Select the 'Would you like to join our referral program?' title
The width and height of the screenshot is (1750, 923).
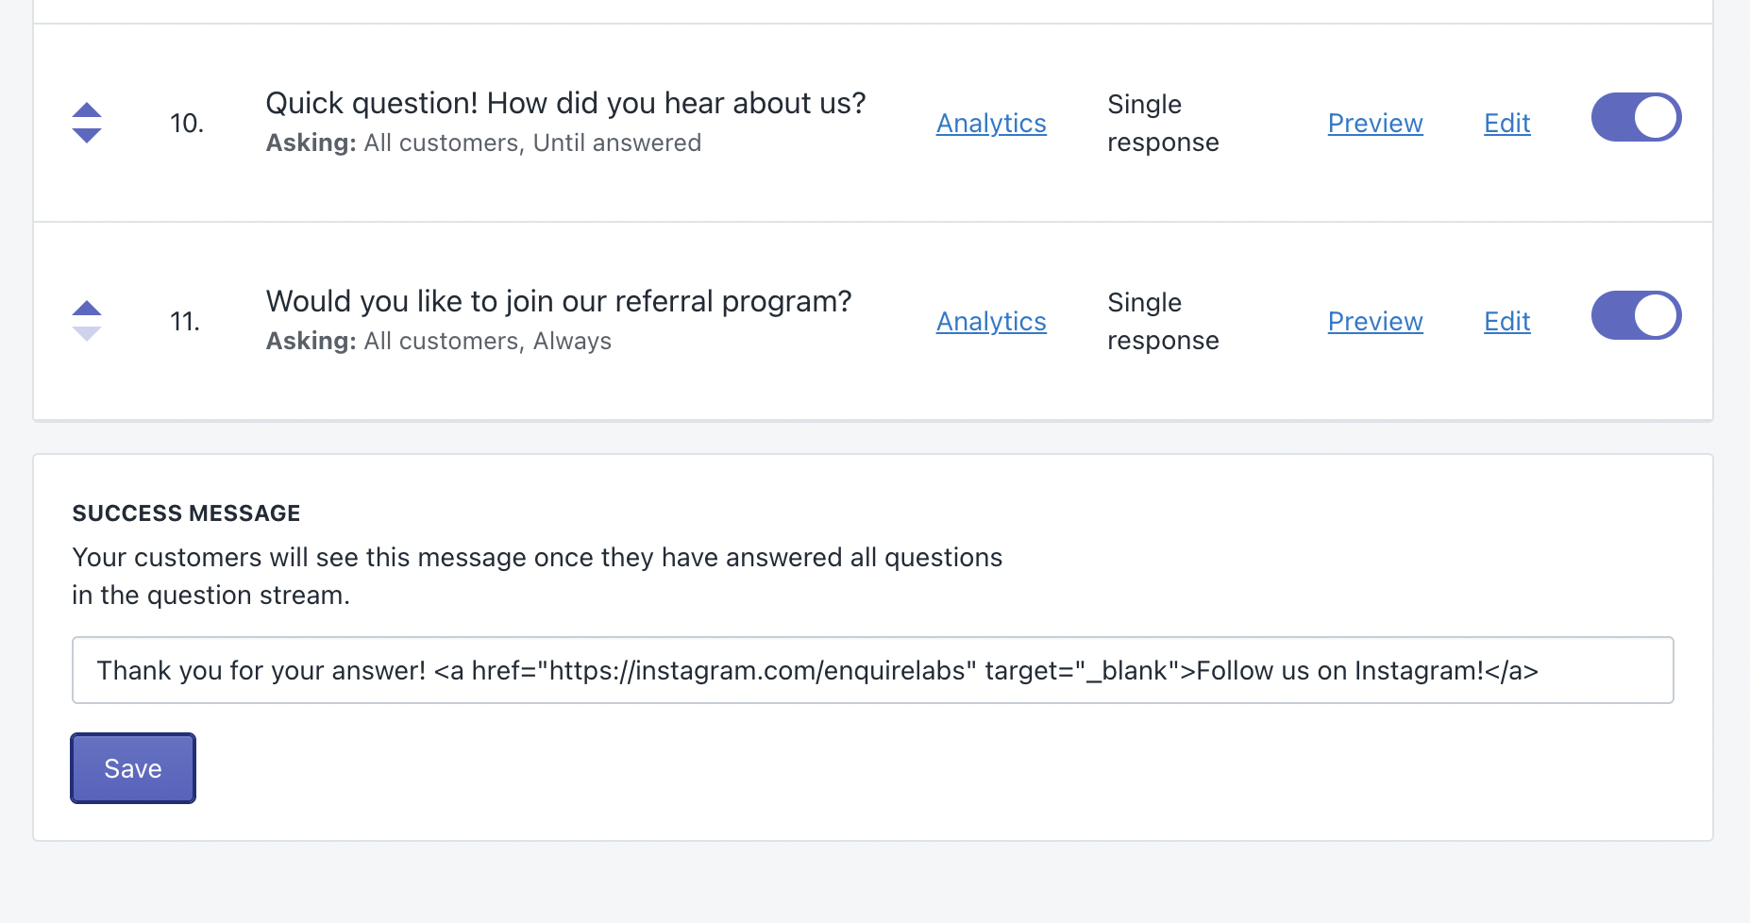pyautogui.click(x=559, y=301)
